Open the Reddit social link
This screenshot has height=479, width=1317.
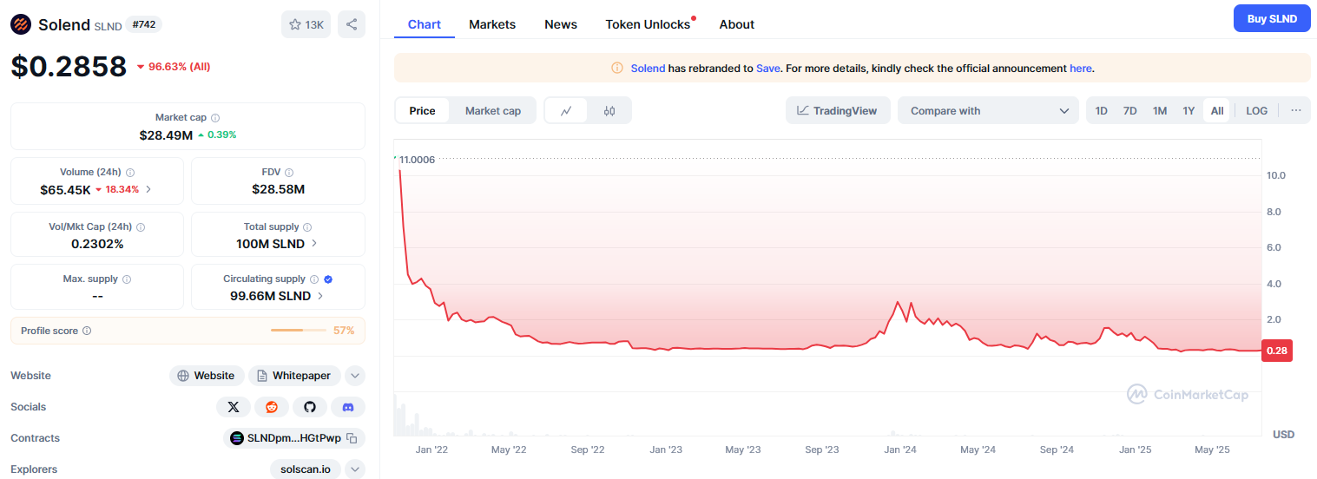coord(272,407)
